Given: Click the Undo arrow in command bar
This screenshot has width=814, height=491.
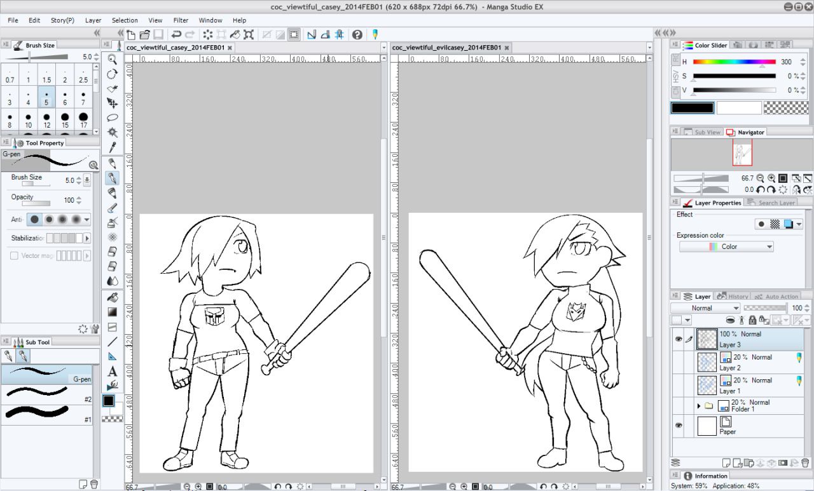Looking at the screenshot, I should [176, 34].
